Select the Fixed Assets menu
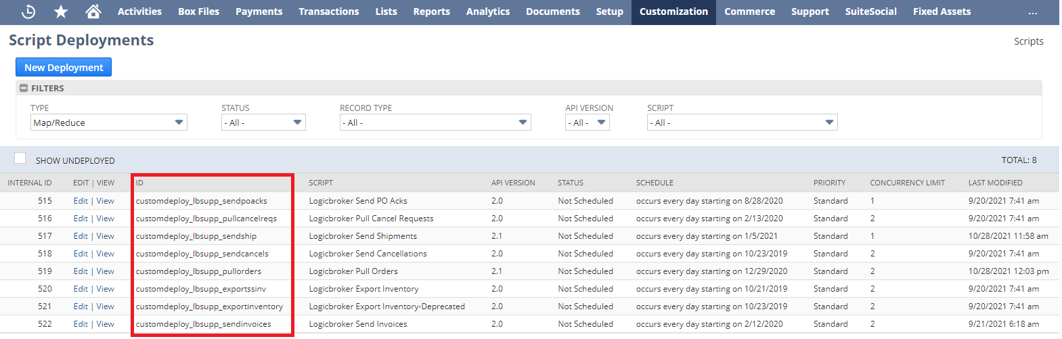The height and width of the screenshot is (339, 1062). coord(942,12)
